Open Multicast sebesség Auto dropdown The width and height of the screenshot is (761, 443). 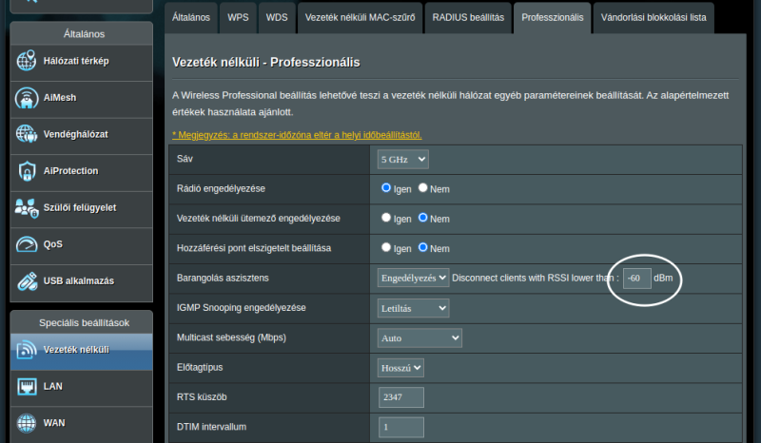coord(420,337)
